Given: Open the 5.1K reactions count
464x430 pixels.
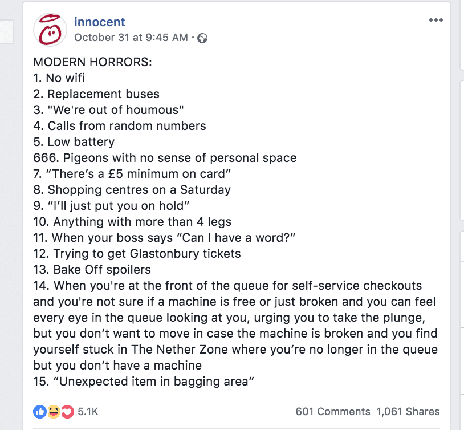Looking at the screenshot, I should pyautogui.click(x=88, y=412).
